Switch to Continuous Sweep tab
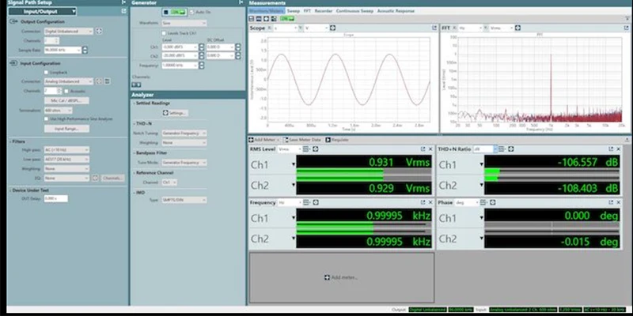The image size is (633, 316). 354,11
